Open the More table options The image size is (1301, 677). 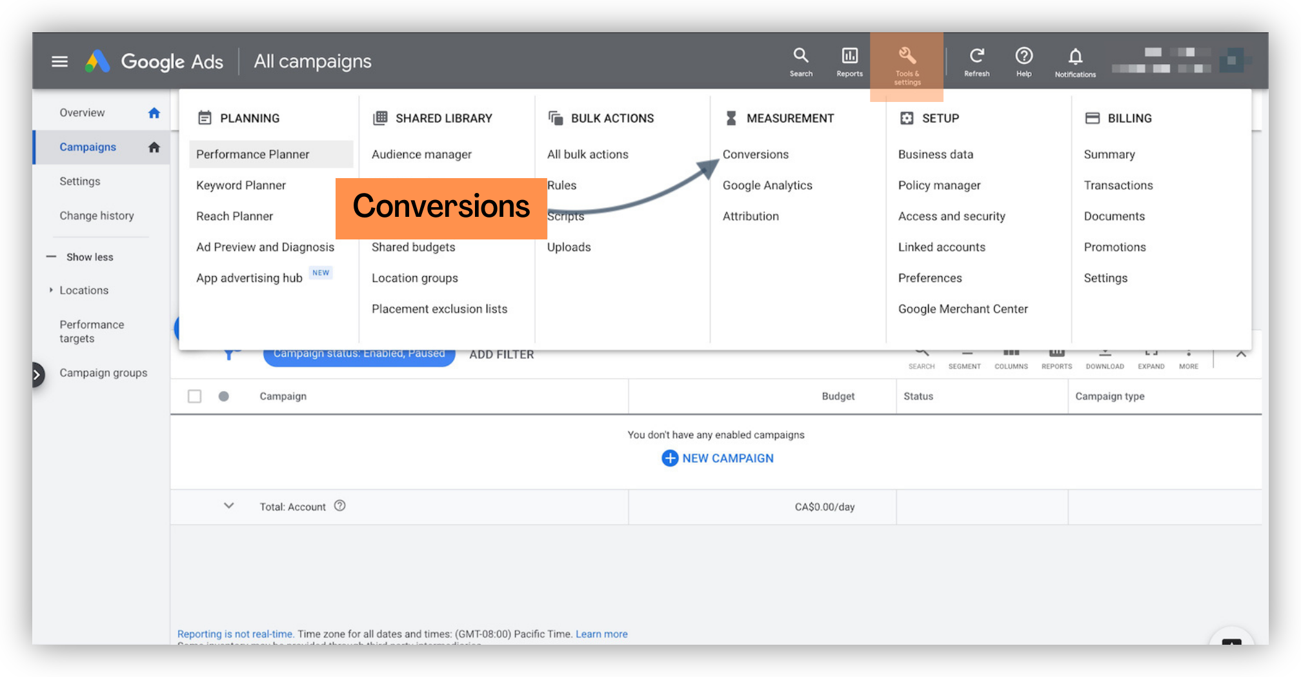1188,359
